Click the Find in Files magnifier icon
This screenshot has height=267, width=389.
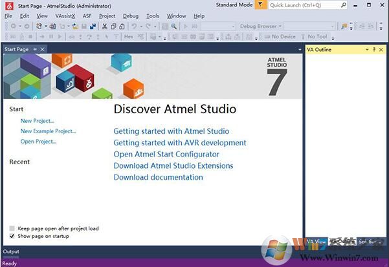(x=173, y=26)
